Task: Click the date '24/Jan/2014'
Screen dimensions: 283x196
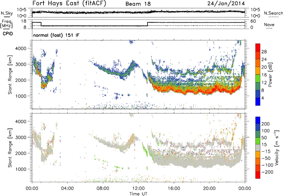Action: 226,4
